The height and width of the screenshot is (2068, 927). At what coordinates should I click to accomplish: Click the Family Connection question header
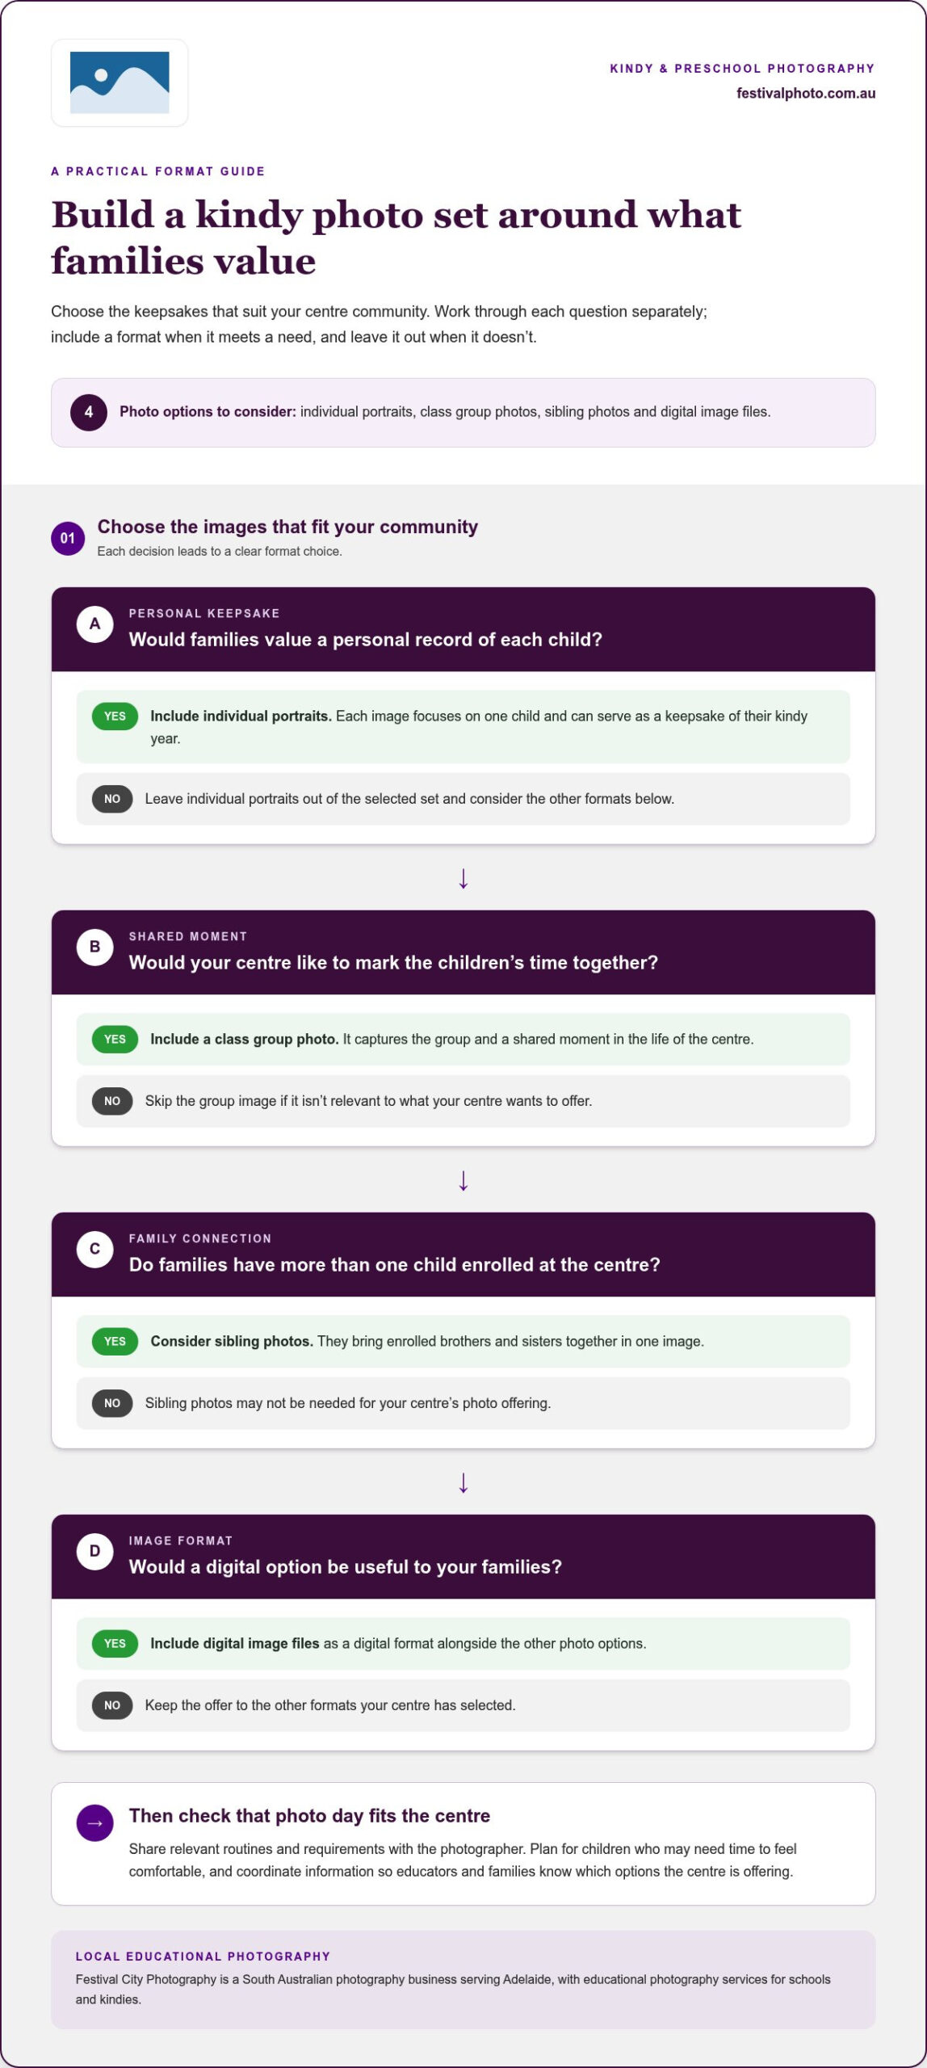tap(463, 1255)
